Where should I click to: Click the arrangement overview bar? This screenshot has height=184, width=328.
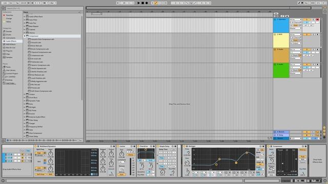(198, 8)
